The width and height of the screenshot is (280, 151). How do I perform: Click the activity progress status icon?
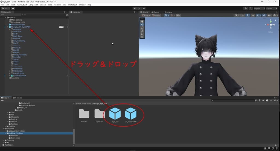(277, 149)
